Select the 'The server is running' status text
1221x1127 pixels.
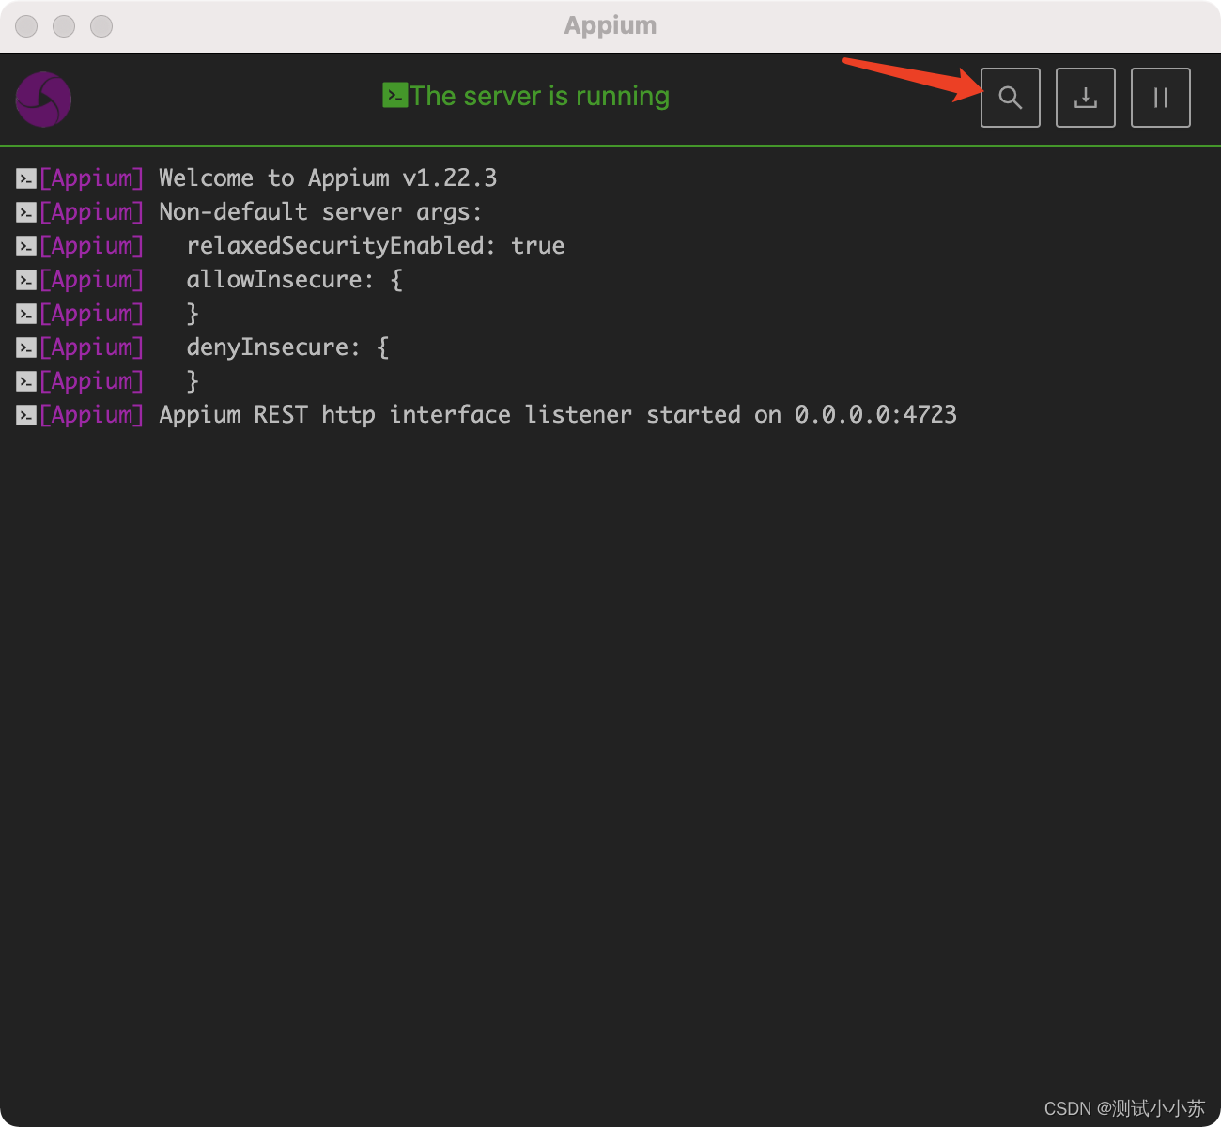point(540,95)
